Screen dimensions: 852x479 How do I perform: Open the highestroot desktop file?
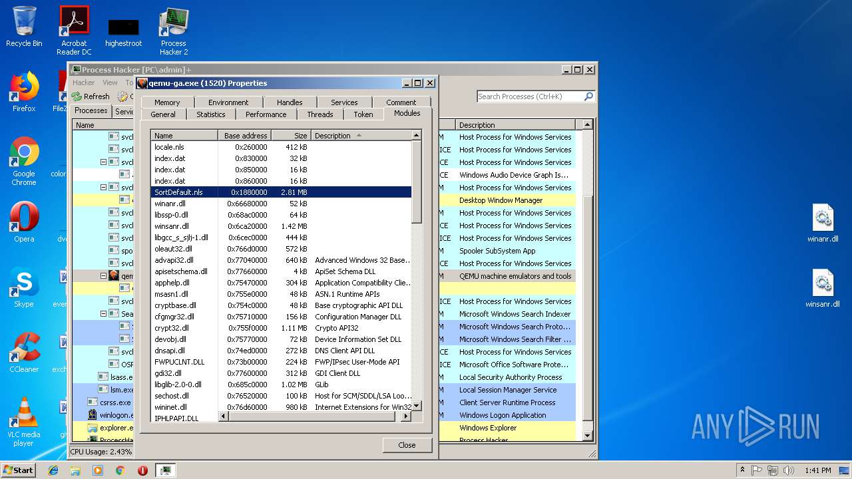(x=124, y=32)
